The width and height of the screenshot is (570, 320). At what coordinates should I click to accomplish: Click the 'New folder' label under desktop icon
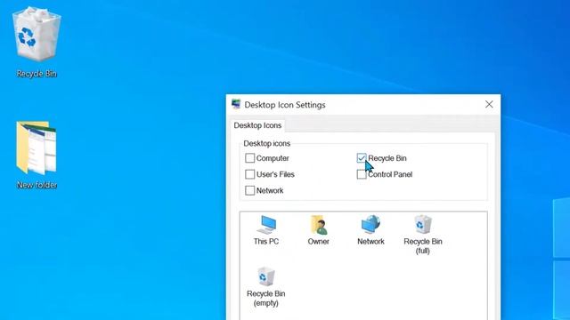[x=37, y=185]
